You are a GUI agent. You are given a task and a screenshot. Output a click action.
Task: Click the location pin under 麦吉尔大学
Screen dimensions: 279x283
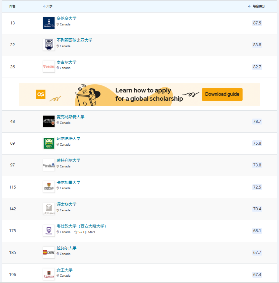[58, 68]
